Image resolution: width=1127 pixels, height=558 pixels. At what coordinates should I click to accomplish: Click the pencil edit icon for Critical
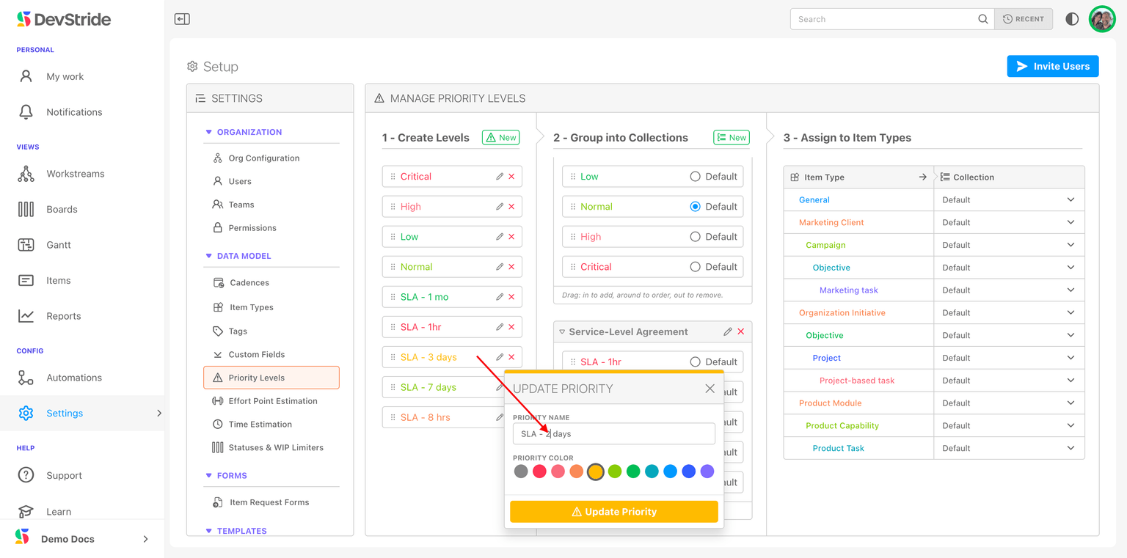click(500, 177)
